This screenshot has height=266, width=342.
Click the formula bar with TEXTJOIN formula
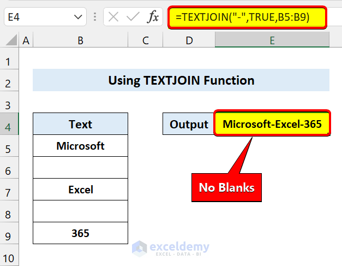[247, 17]
